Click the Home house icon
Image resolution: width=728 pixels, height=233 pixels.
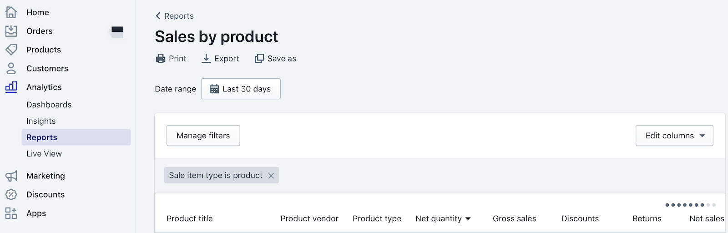pyautogui.click(x=11, y=12)
